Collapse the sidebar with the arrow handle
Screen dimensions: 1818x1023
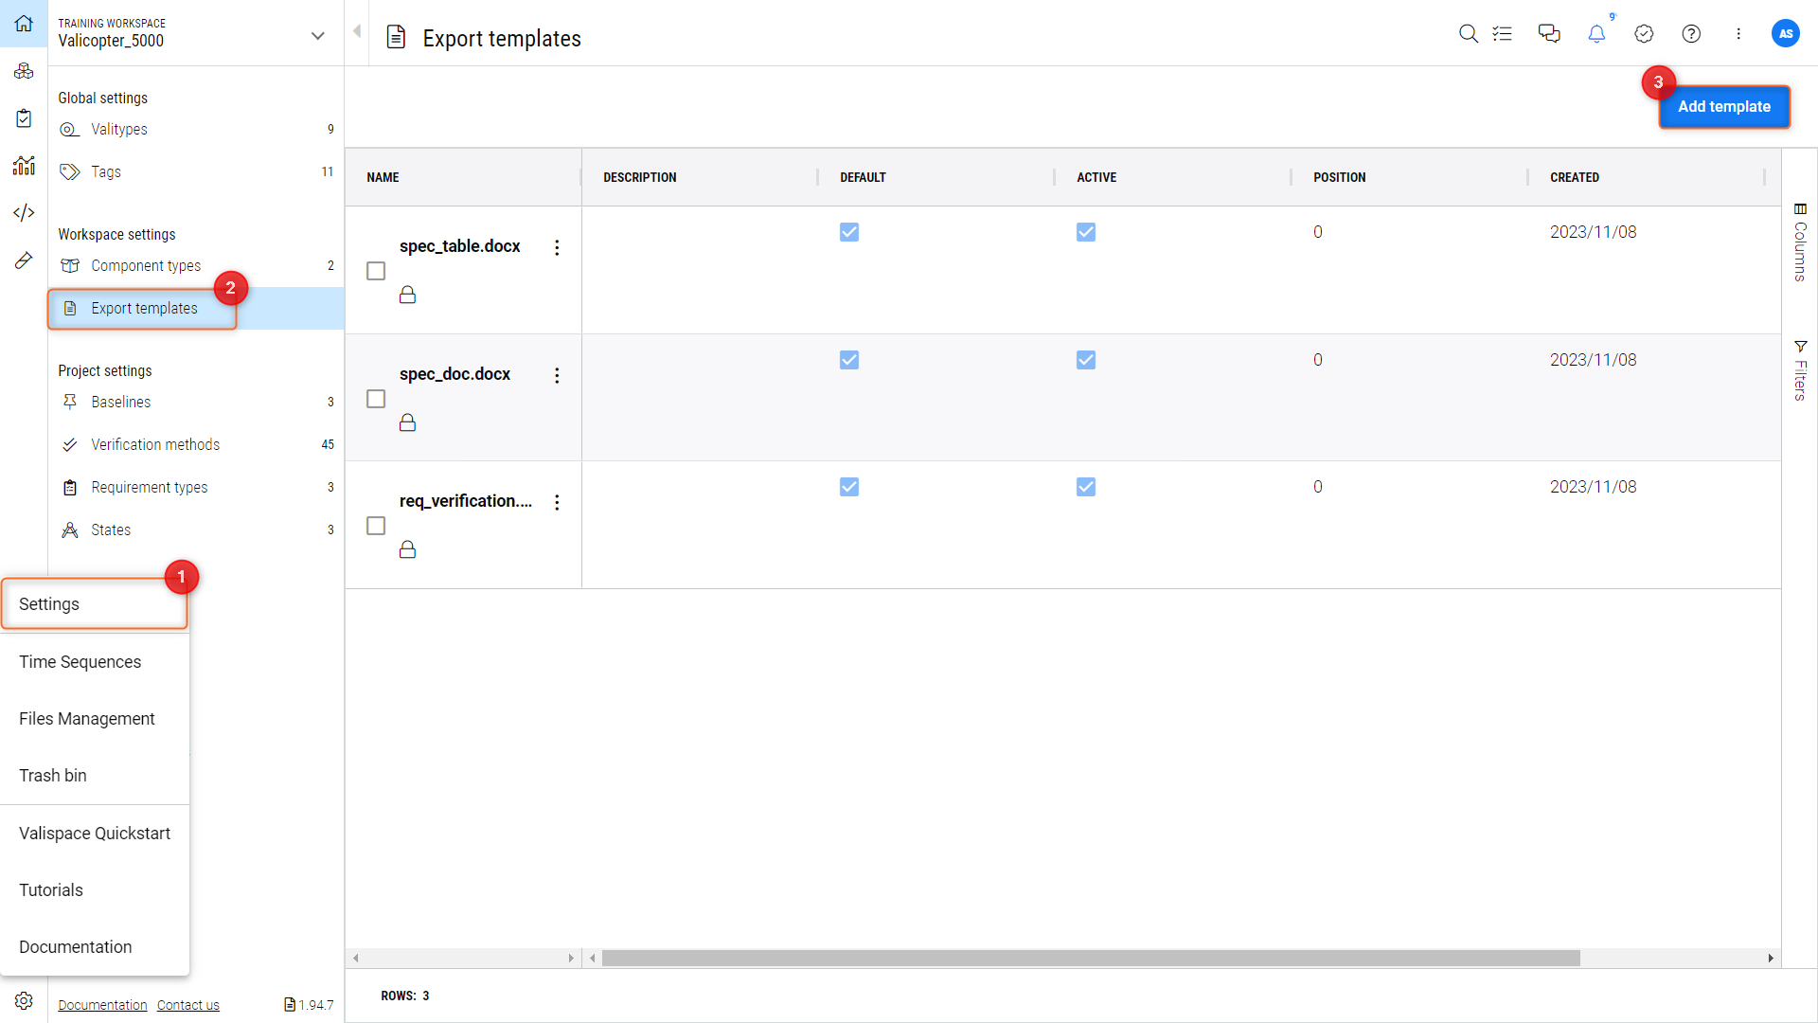(357, 31)
